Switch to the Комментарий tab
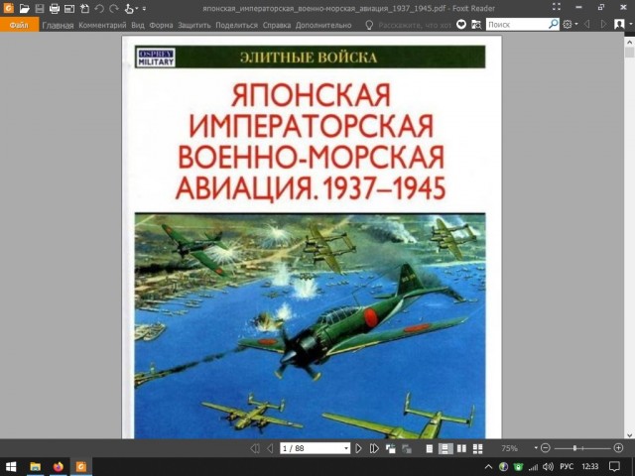Screen dimensions: 635x476 pyautogui.click(x=102, y=25)
